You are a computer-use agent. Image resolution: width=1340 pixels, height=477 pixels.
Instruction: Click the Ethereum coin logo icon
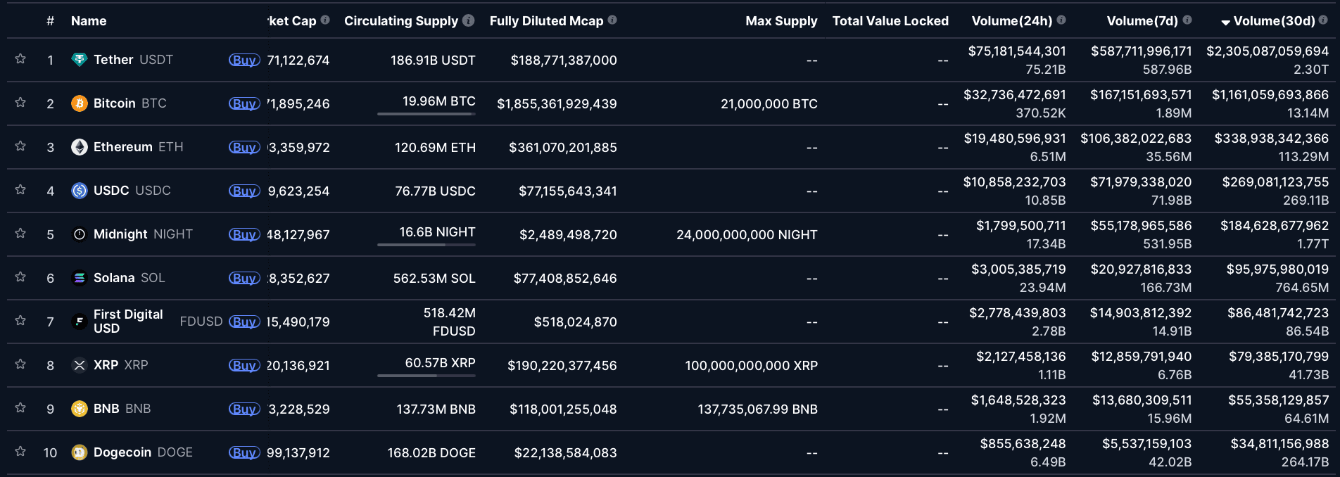pyautogui.click(x=80, y=147)
